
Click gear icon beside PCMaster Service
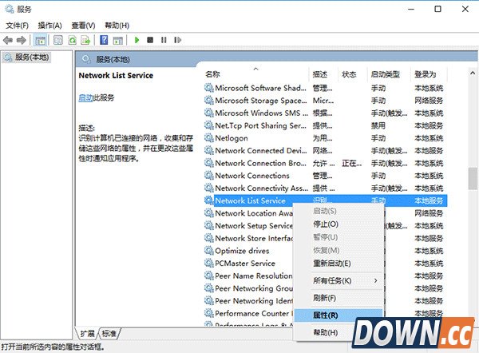pyautogui.click(x=209, y=264)
